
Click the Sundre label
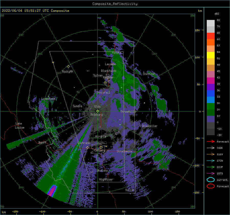(77, 106)
